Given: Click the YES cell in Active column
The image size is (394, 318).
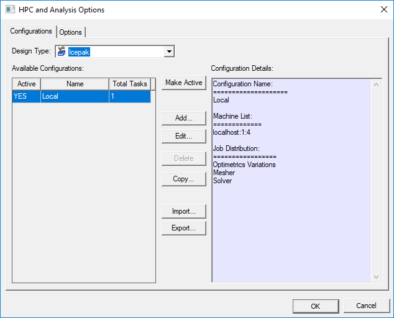Looking at the screenshot, I should (x=26, y=96).
